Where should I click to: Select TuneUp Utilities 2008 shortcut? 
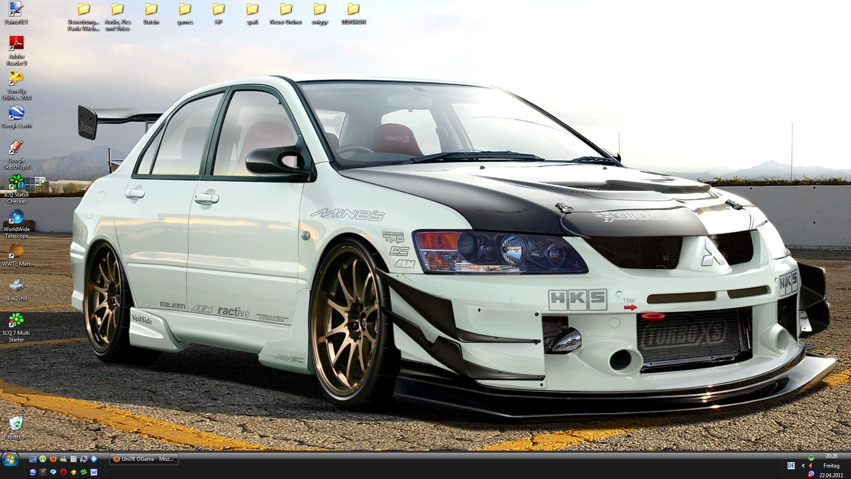[x=16, y=79]
